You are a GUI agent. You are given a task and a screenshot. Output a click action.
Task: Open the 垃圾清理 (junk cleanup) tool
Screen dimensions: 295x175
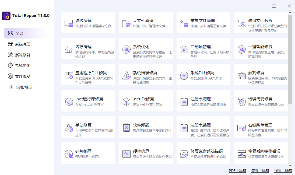click(88, 22)
